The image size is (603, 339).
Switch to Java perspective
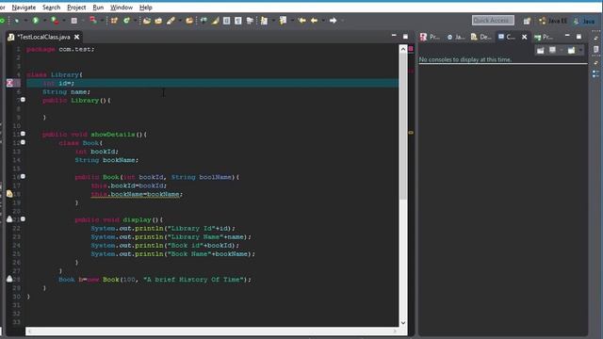[584, 21]
